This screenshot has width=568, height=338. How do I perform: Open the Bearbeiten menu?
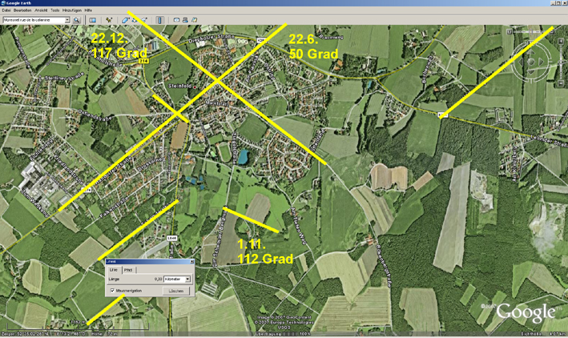click(x=22, y=10)
